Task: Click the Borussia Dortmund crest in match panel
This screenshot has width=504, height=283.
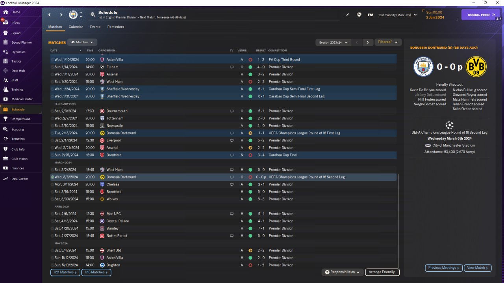Action: coord(476,66)
